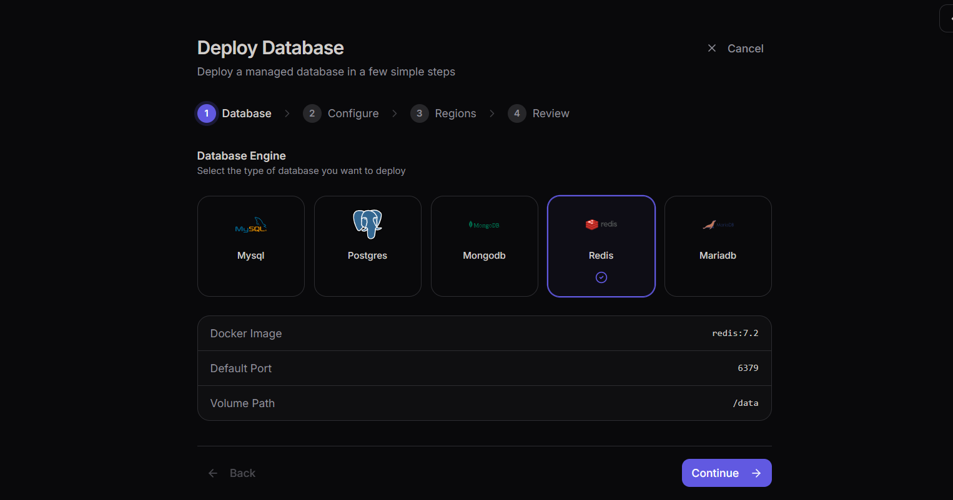Screen dimensions: 953x500
Task: Click the Postgres elephant logo
Action: [367, 223]
